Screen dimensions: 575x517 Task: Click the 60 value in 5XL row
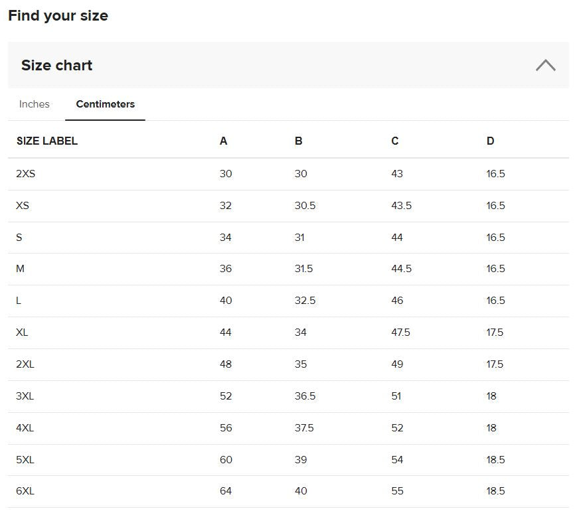click(x=226, y=460)
